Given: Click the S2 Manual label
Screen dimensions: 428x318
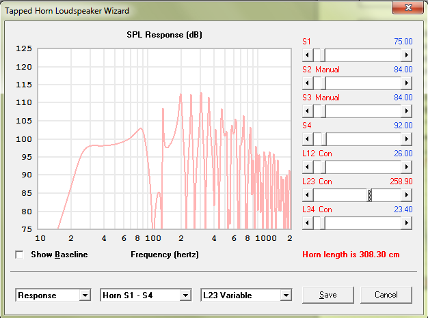Looking at the screenshot, I should [x=321, y=70].
